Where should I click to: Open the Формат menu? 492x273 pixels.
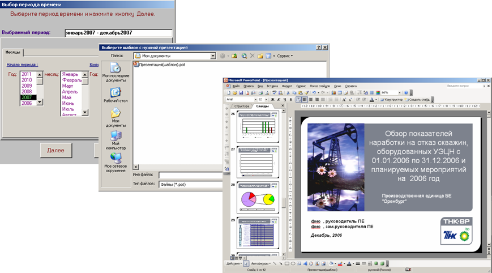click(287, 86)
